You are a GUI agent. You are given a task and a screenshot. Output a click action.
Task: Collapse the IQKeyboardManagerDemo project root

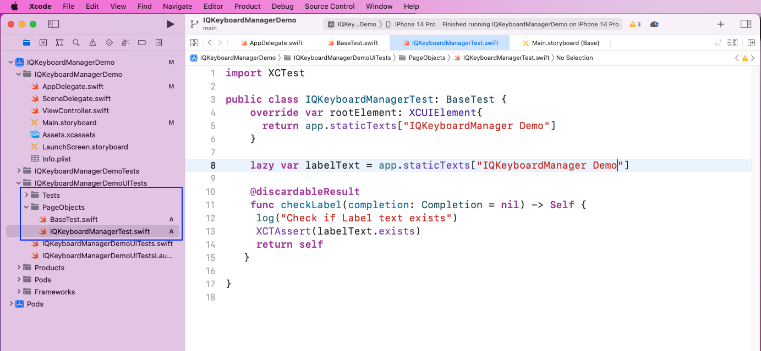(x=10, y=63)
